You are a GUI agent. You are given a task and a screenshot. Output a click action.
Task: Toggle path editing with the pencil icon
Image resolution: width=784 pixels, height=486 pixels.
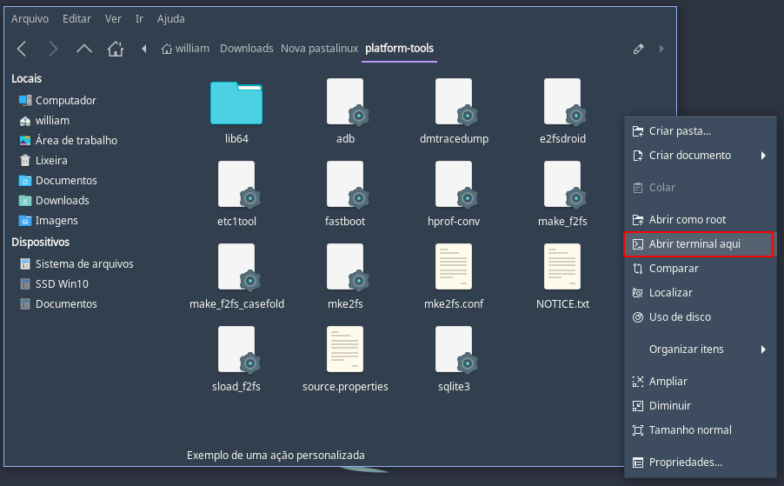coord(638,49)
